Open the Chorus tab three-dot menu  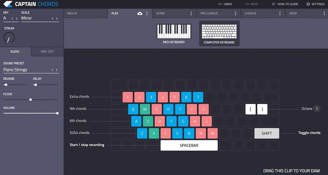click(x=280, y=13)
